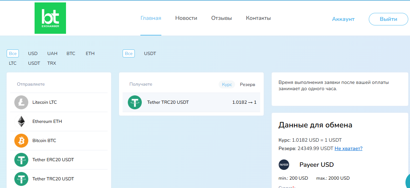Select the Все filter for send currencies

[13, 54]
